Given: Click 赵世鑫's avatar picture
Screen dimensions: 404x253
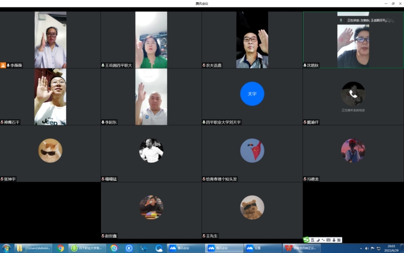Looking at the screenshot, I should [151, 208].
